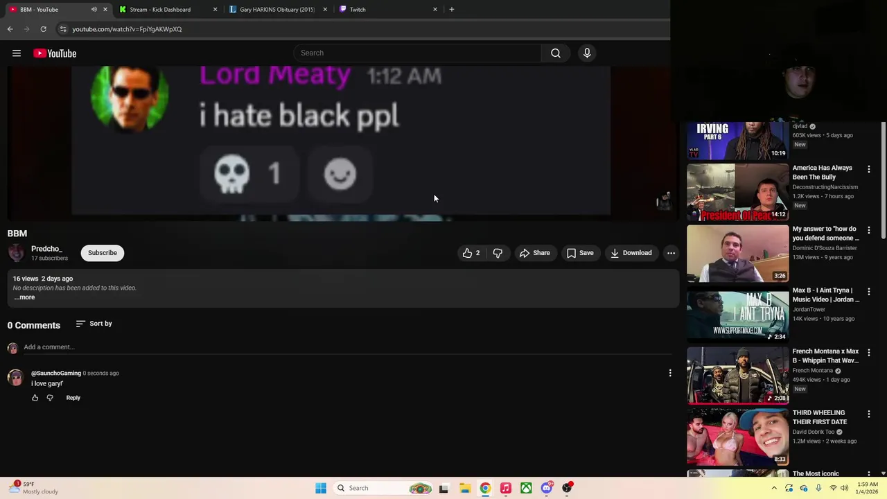Switch to Chrome in the taskbar
The width and height of the screenshot is (887, 499).
pos(485,488)
